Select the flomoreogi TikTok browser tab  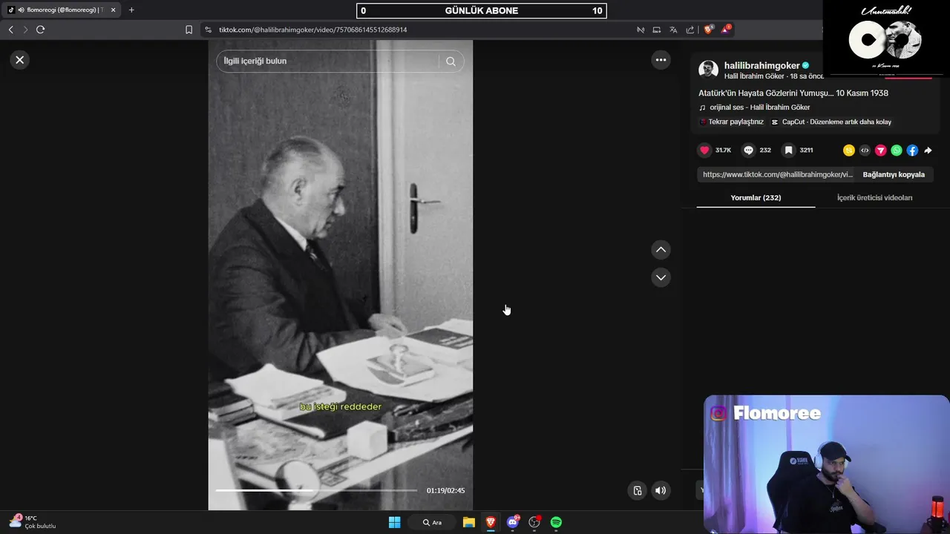(x=62, y=10)
